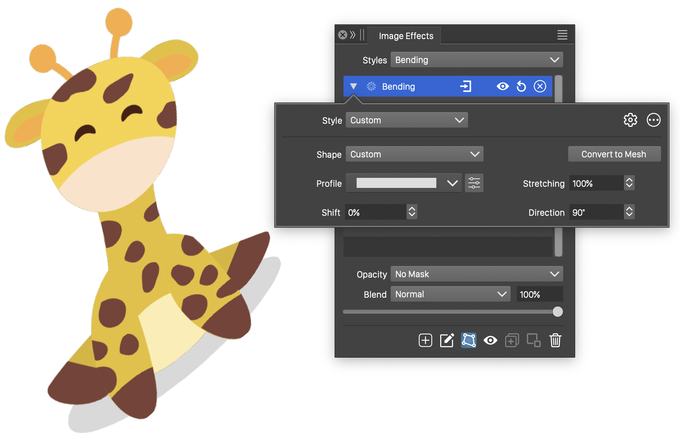Click the gear settings icon in Bending popup
Image resolution: width=680 pixels, height=440 pixels.
[x=630, y=120]
